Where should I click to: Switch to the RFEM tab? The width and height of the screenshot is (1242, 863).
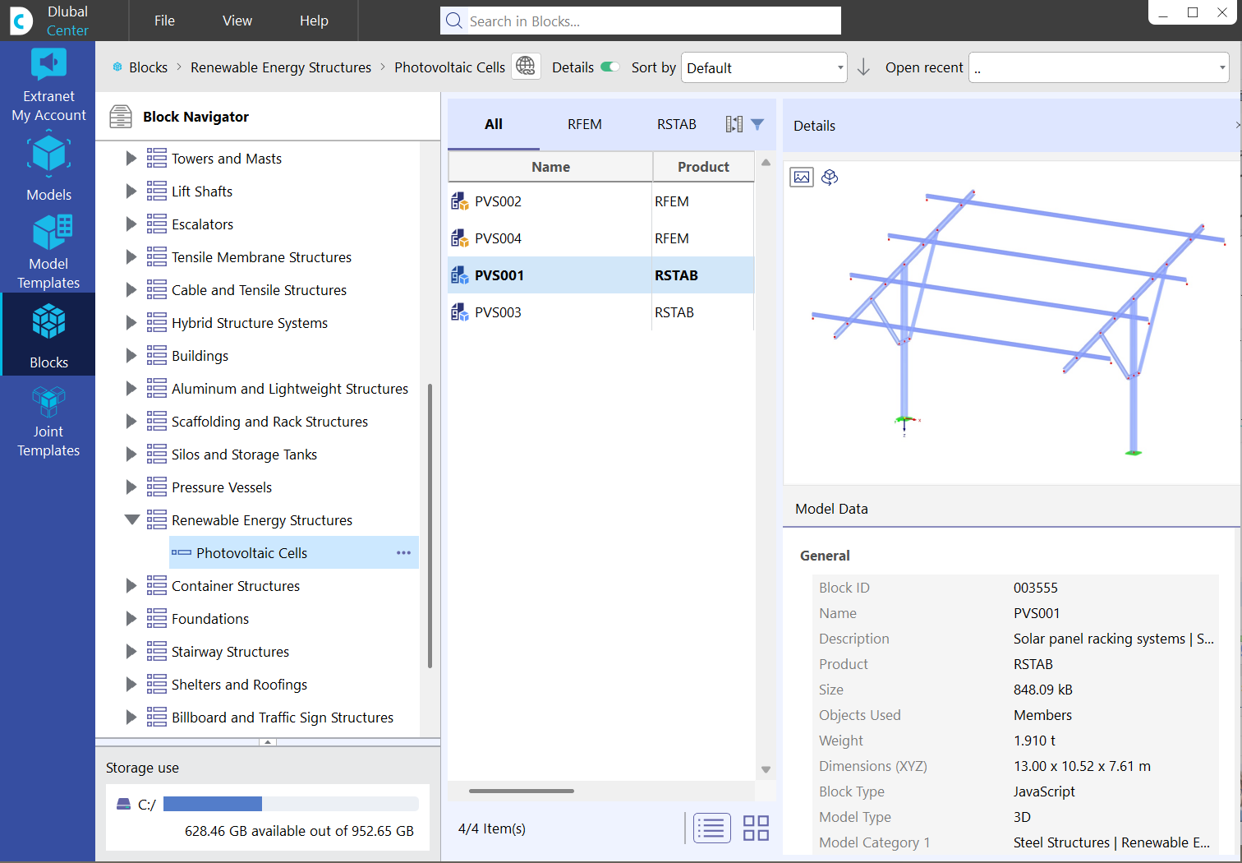pyautogui.click(x=584, y=124)
